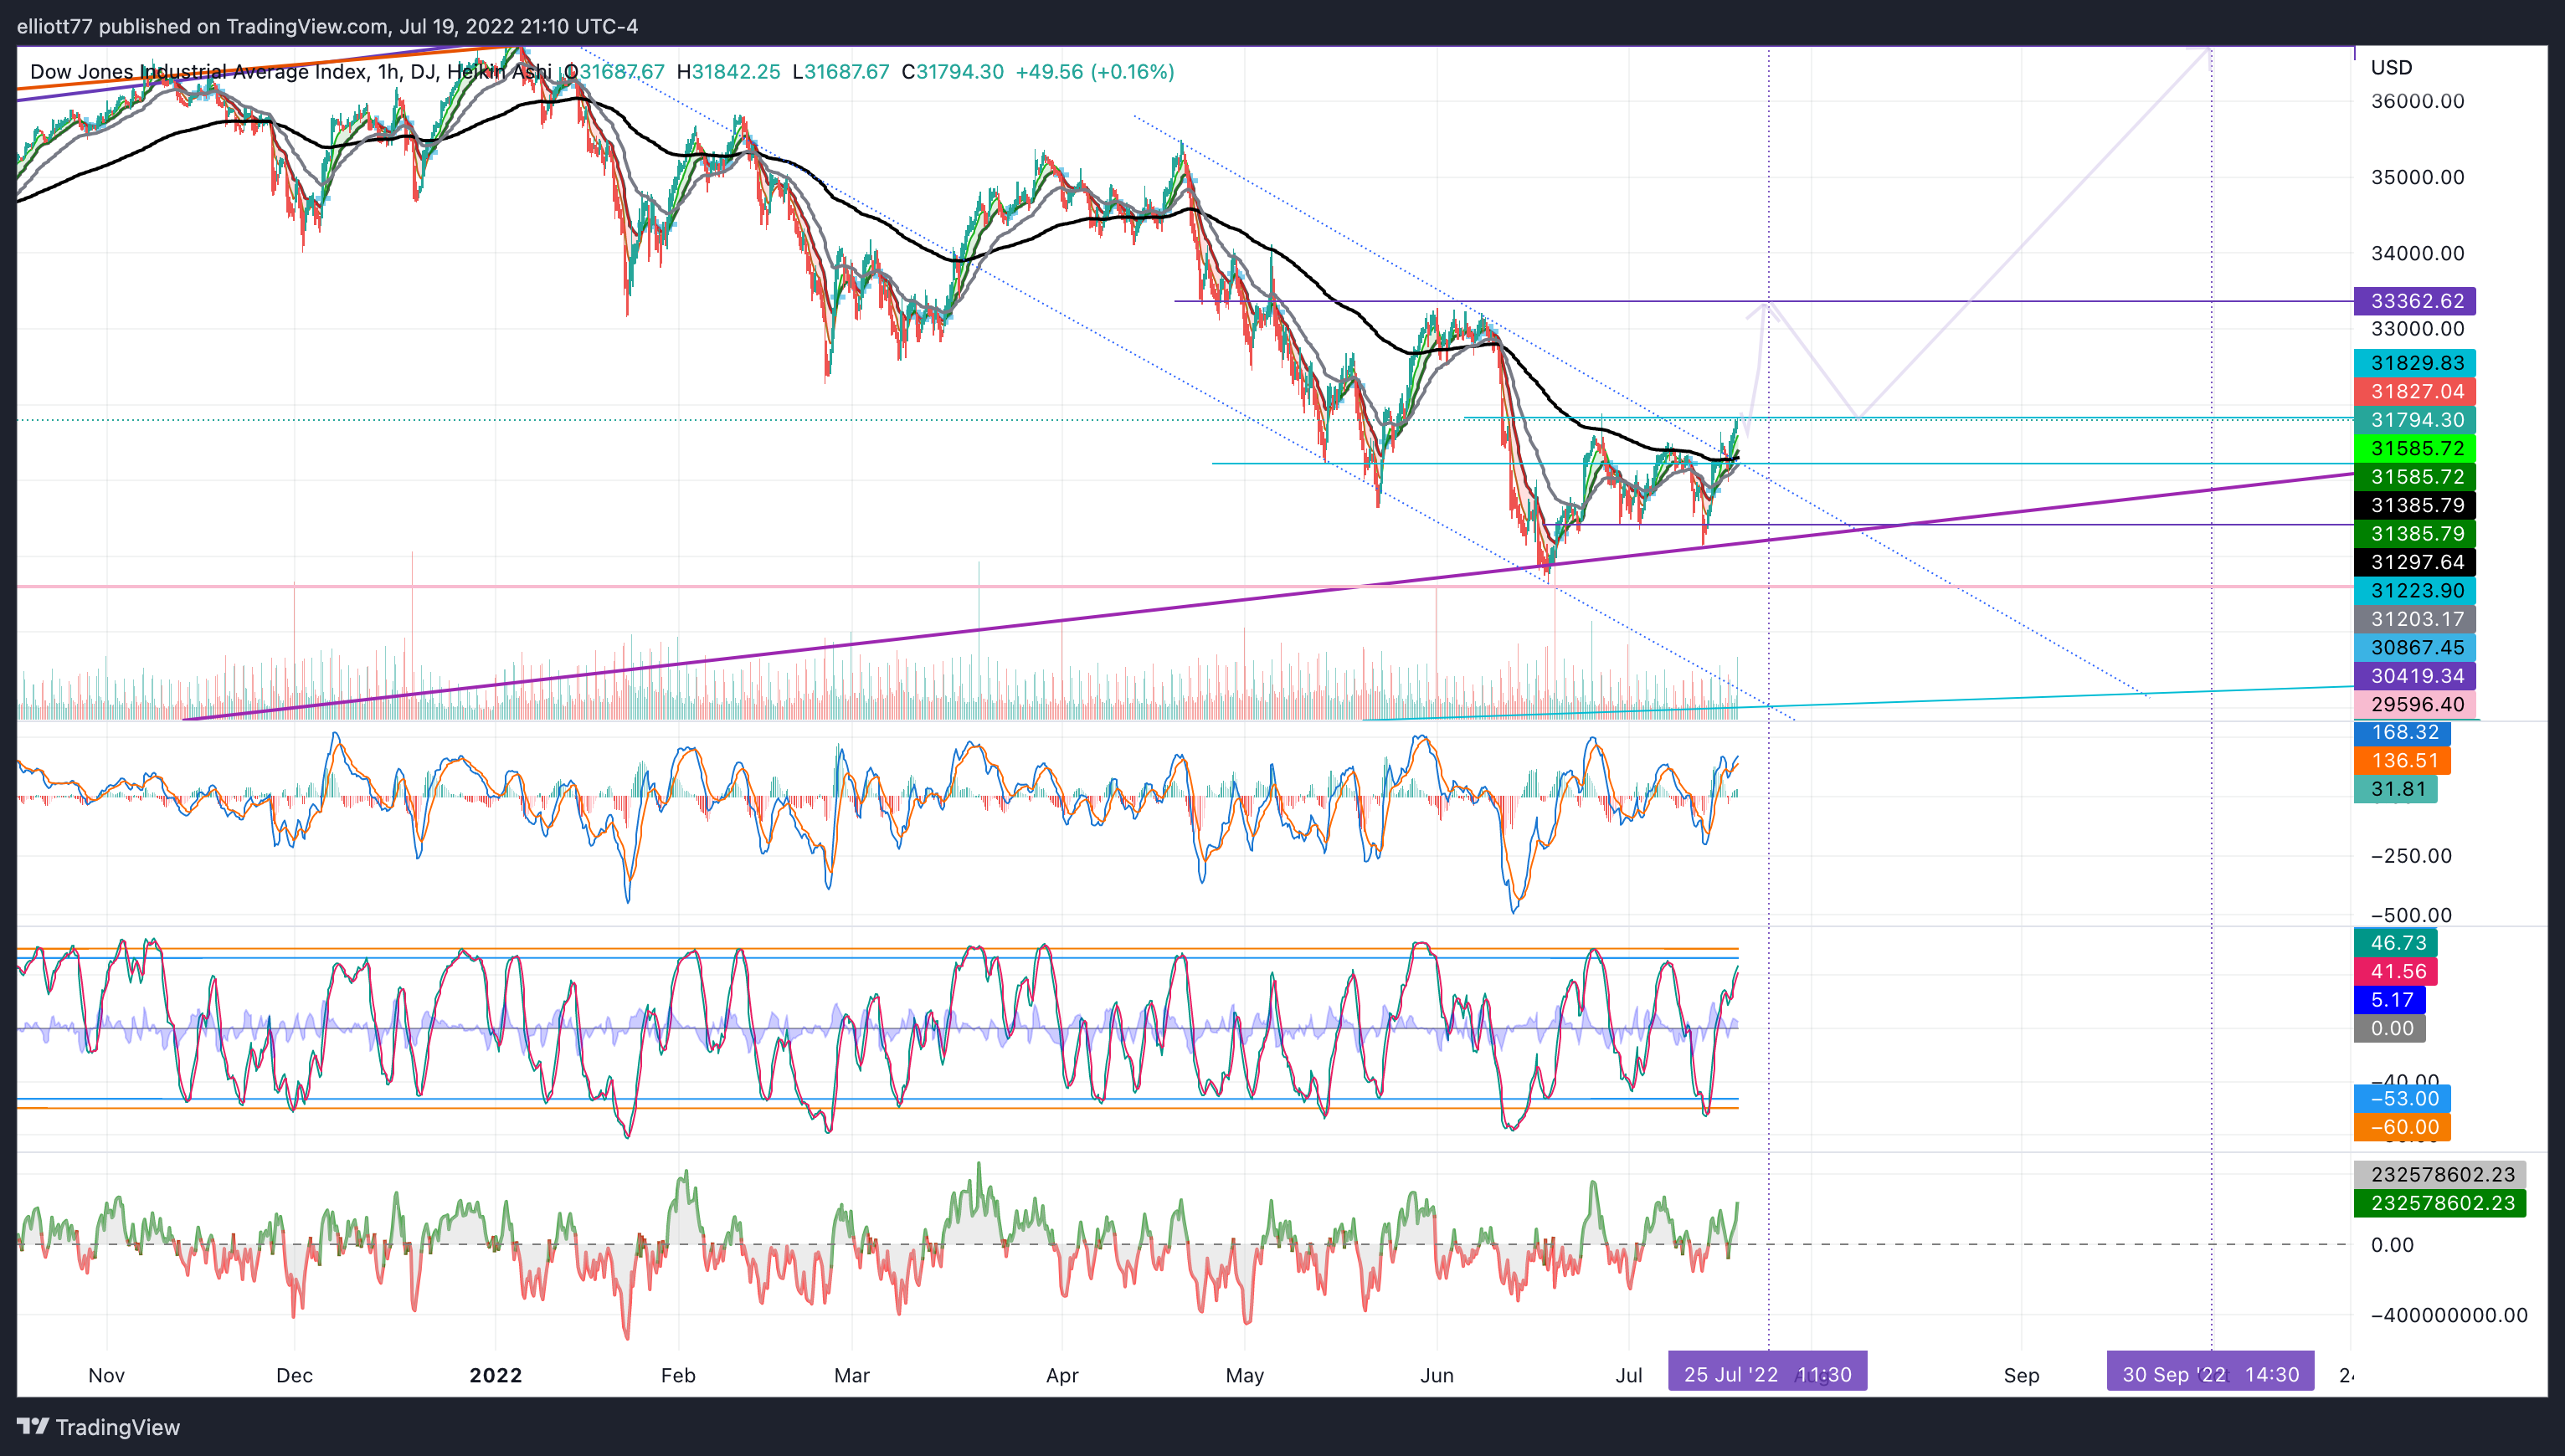Viewport: 2565px width, 1456px height.
Task: Click the 36000.00 price axis tick
Action: click(x=2417, y=101)
